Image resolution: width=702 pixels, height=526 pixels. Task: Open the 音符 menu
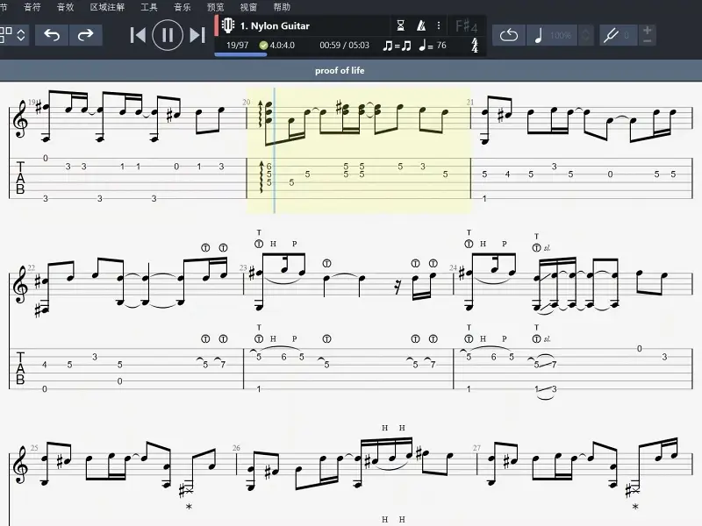tap(32, 7)
